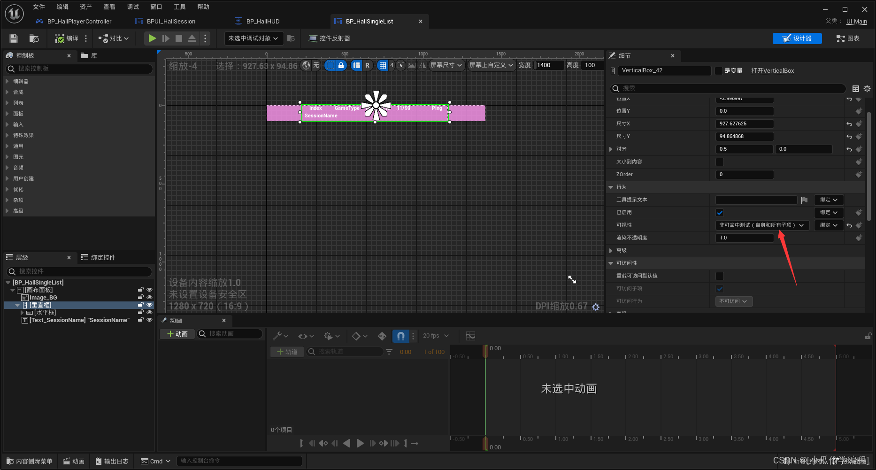Toggle the R layout mode button
The width and height of the screenshot is (876, 470).
click(x=367, y=65)
